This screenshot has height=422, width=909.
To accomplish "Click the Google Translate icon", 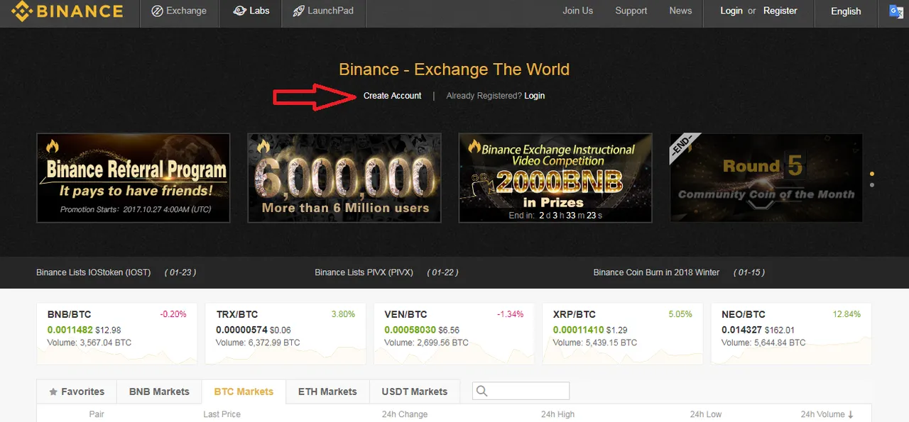I will pos(898,11).
